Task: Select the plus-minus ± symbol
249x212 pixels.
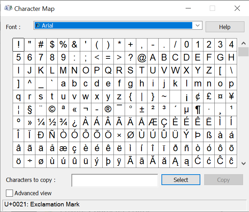Action: 142,109
